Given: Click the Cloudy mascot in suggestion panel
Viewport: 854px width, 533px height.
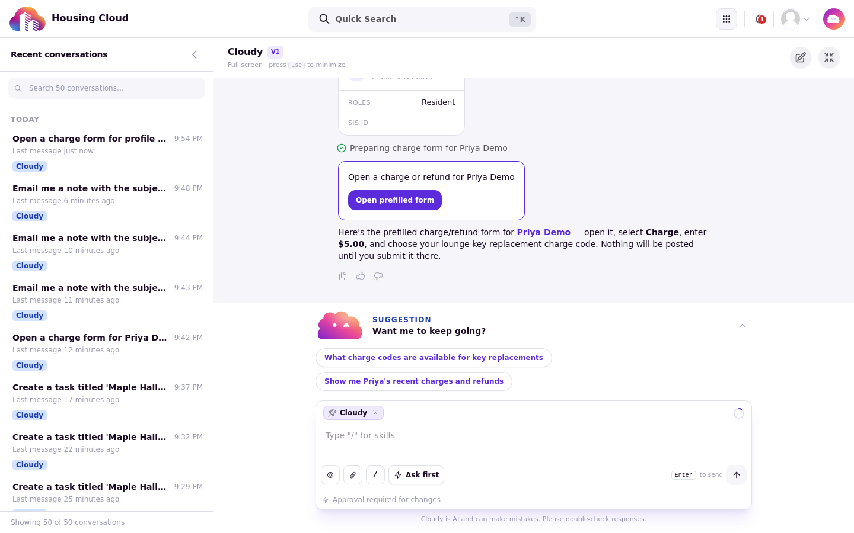Looking at the screenshot, I should click(340, 325).
